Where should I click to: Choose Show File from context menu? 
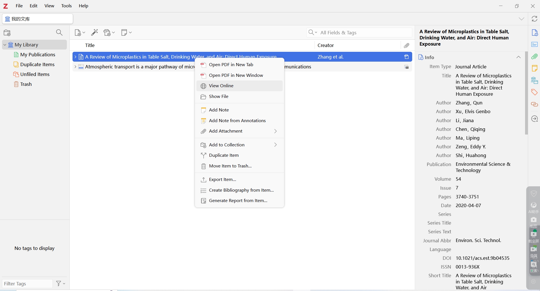click(x=240, y=97)
